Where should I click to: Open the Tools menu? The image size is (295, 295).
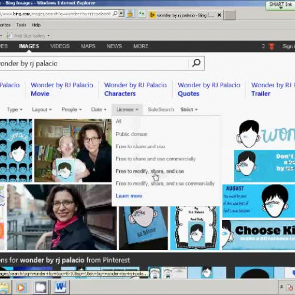(21, 25)
